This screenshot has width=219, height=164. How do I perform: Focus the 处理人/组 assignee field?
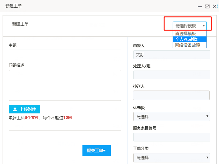coord(171,75)
